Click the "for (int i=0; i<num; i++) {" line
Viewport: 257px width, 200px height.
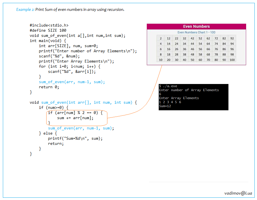point(69,67)
